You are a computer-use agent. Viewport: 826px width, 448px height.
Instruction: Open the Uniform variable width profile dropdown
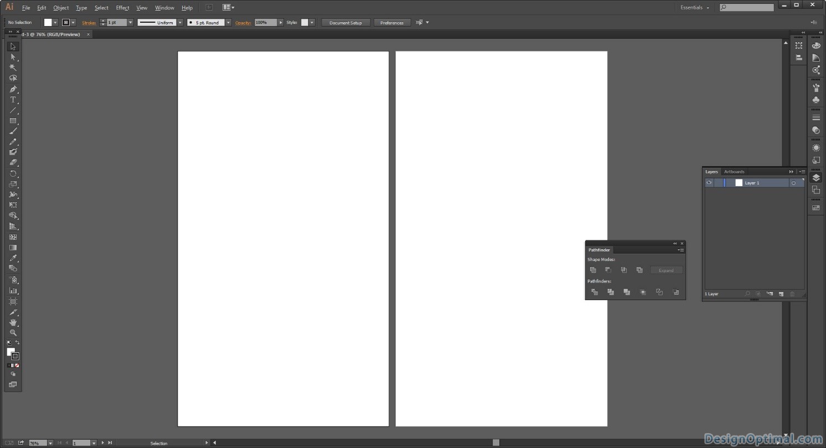click(x=180, y=23)
